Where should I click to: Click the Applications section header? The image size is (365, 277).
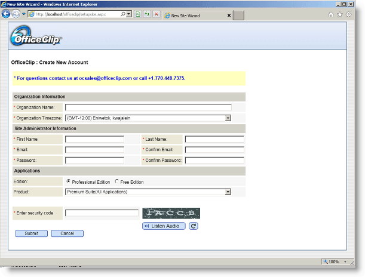coord(129,171)
